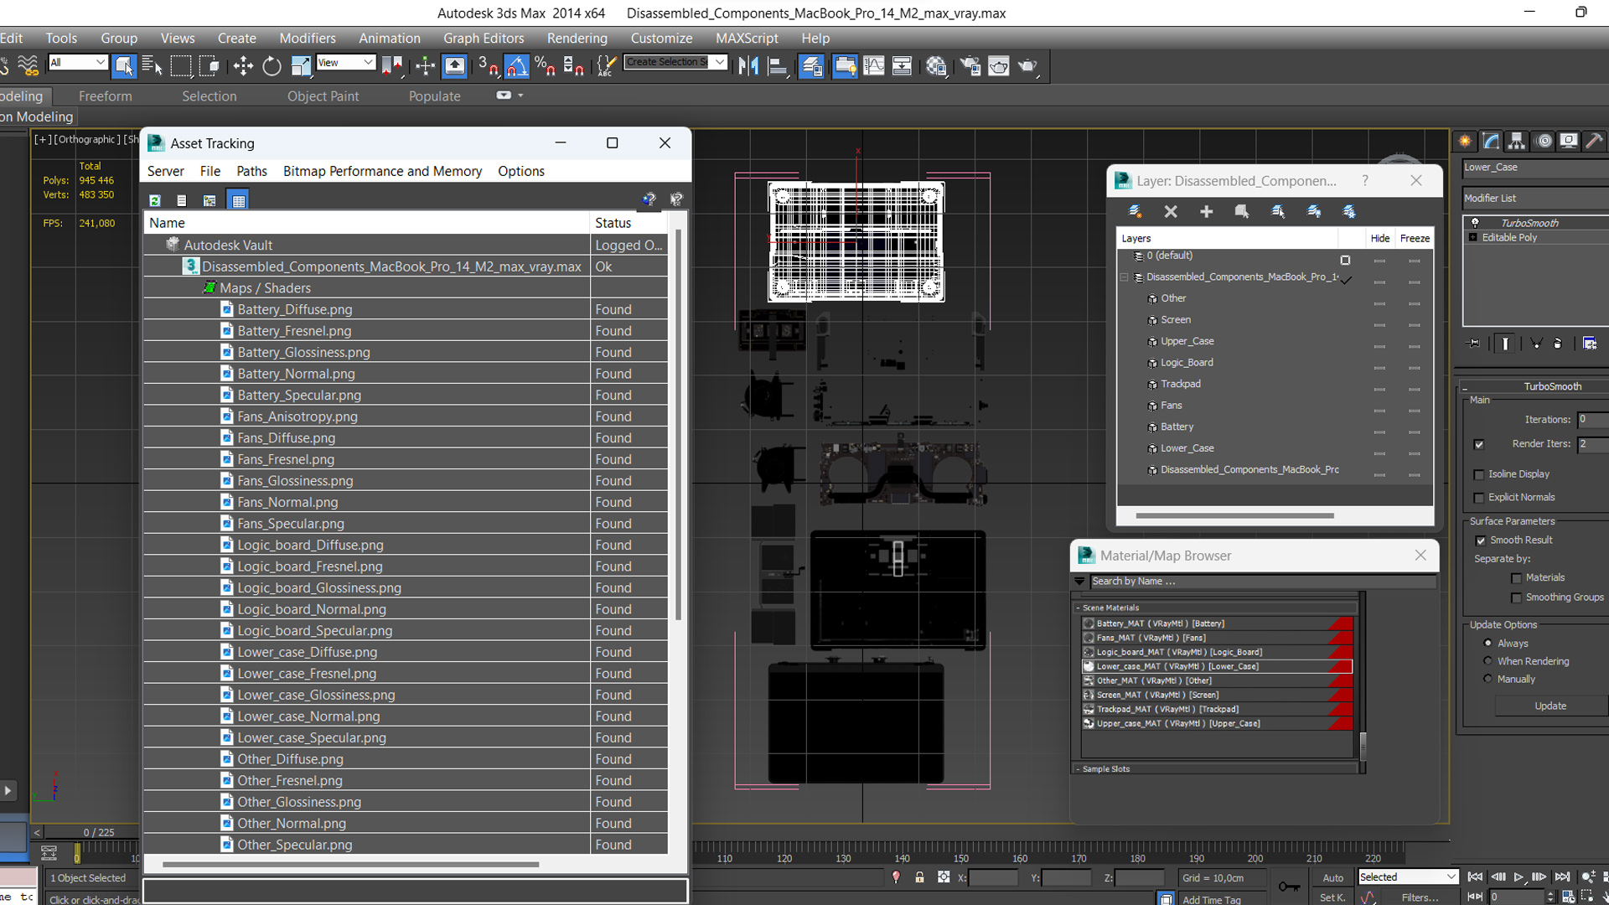Open the MAXScript menu

pyautogui.click(x=747, y=39)
